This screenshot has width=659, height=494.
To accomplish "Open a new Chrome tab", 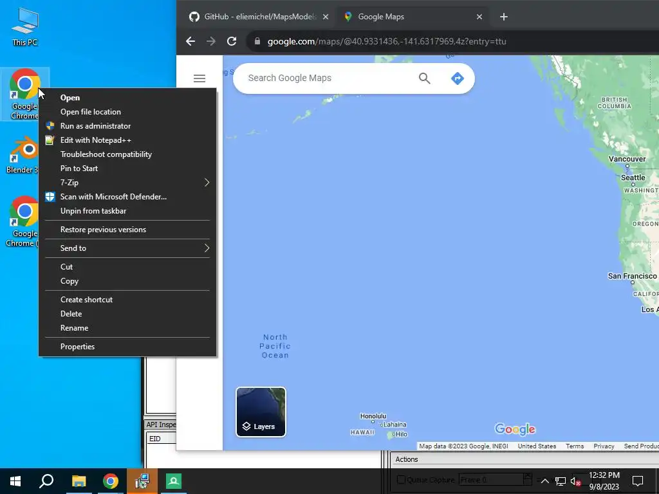I will click(504, 17).
